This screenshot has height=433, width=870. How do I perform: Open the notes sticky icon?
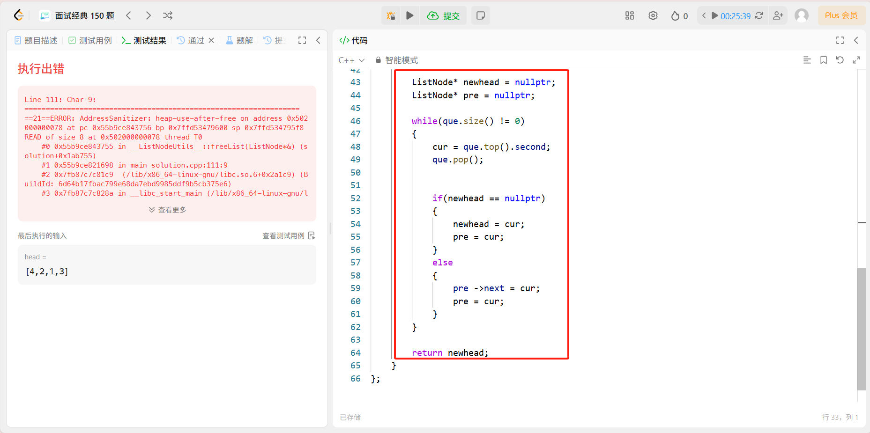[480, 15]
